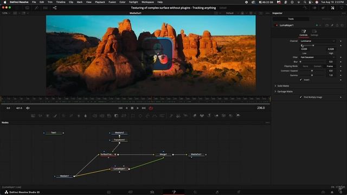Add a Text3D node from the toolbar
The height and width of the screenshot is (195, 347).
click(x=209, y=115)
